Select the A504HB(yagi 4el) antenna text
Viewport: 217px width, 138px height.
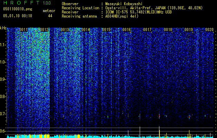point(122,16)
